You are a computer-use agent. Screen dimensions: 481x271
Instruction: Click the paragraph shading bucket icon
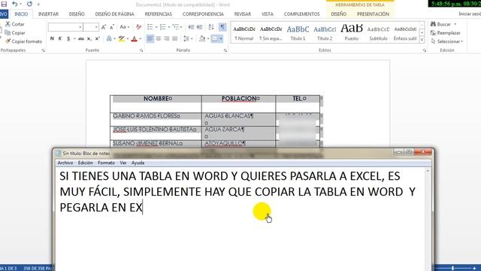pyautogui.click(x=202, y=38)
